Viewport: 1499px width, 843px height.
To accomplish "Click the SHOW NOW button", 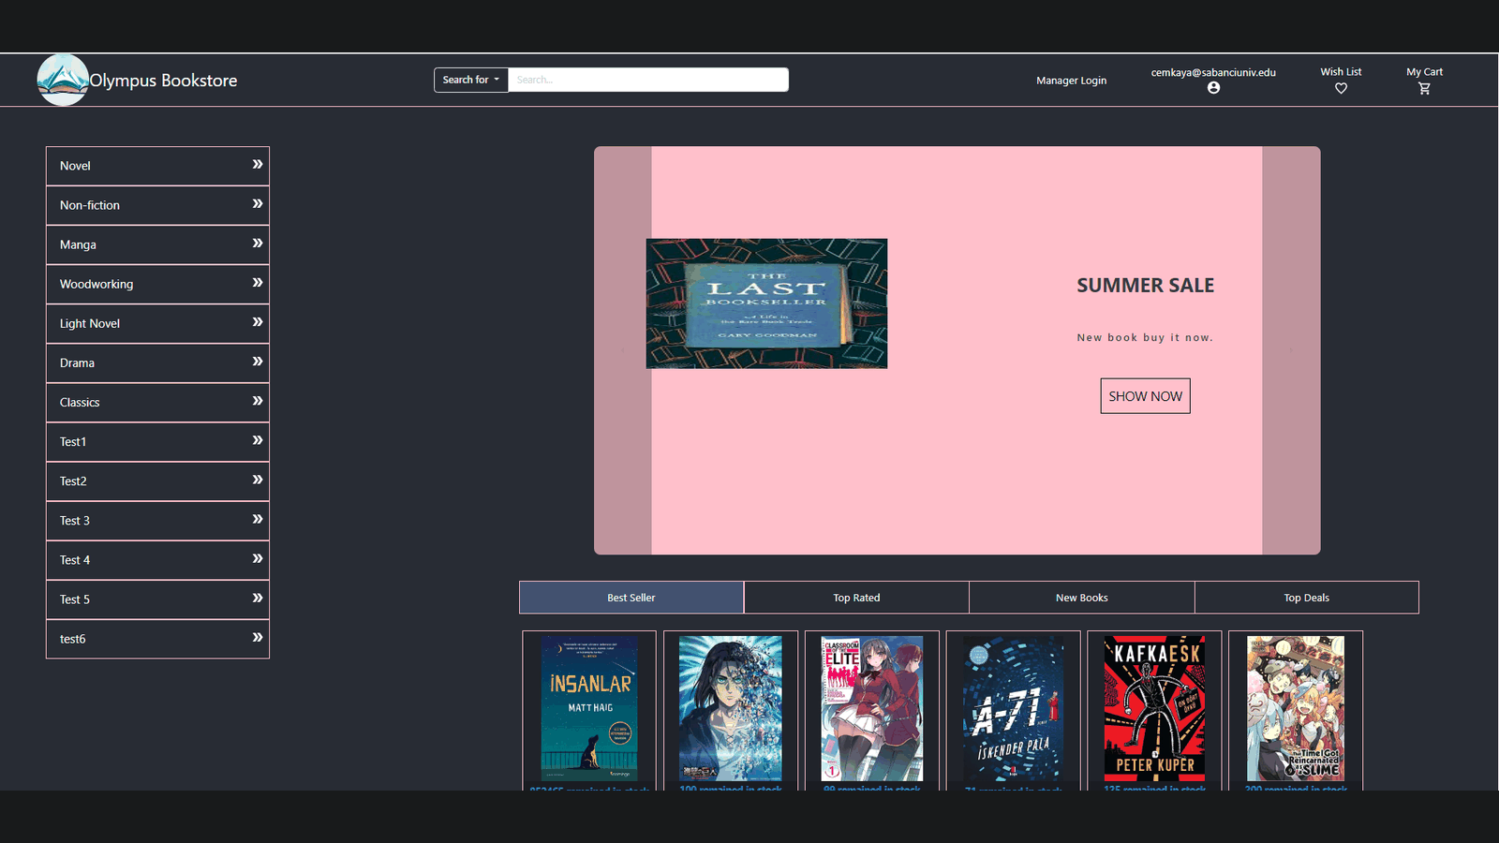I will click(x=1145, y=396).
